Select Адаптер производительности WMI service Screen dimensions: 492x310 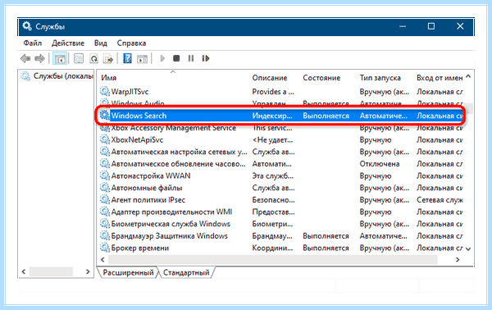(x=171, y=212)
